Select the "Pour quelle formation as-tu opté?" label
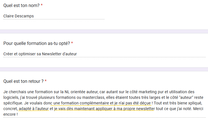This screenshot has width=208, height=121. point(37,44)
